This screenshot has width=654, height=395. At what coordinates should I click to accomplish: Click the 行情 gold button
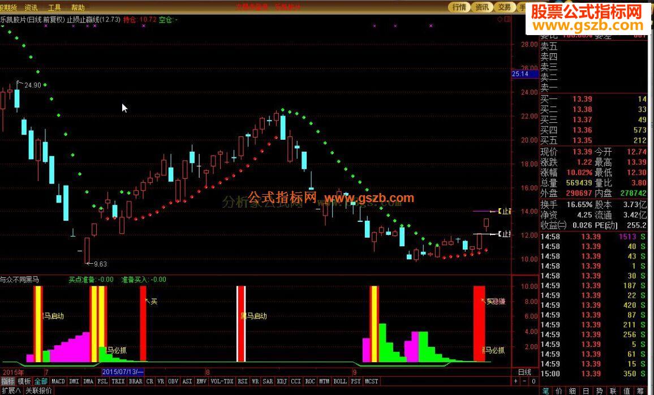459,7
